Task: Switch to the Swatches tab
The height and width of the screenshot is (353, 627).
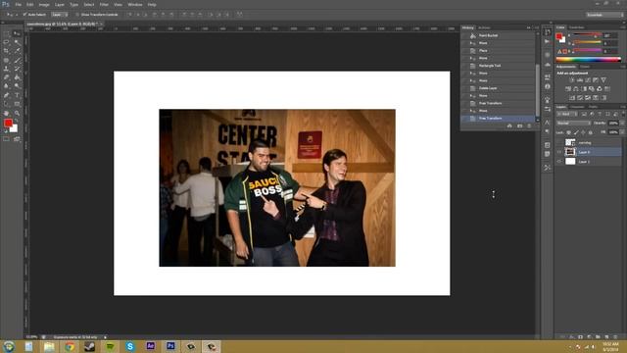Action: point(577,27)
